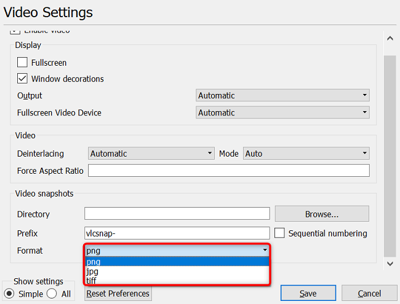
Task: Select the All settings radio button
Action: tap(52, 294)
